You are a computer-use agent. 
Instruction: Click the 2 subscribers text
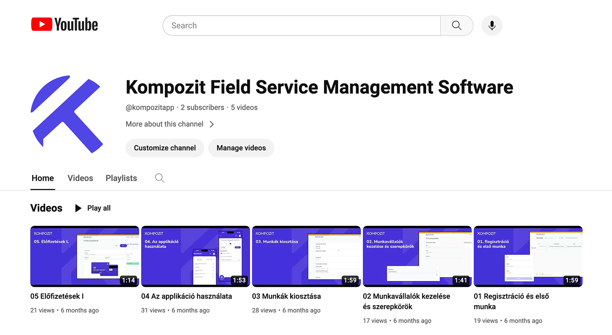pyautogui.click(x=202, y=108)
